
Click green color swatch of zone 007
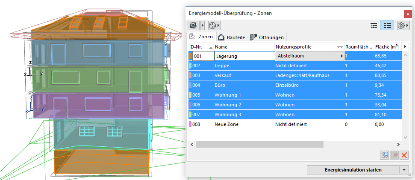click(x=190, y=114)
